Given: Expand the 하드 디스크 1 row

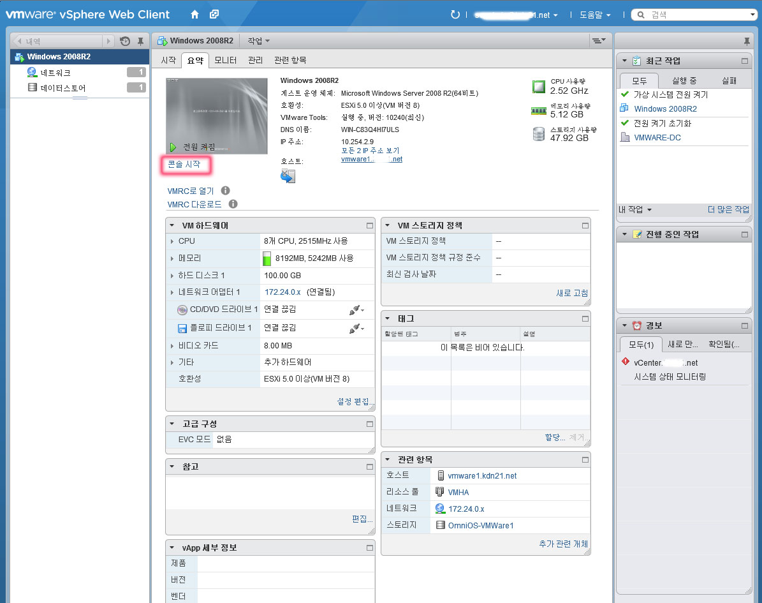Looking at the screenshot, I should 172,276.
